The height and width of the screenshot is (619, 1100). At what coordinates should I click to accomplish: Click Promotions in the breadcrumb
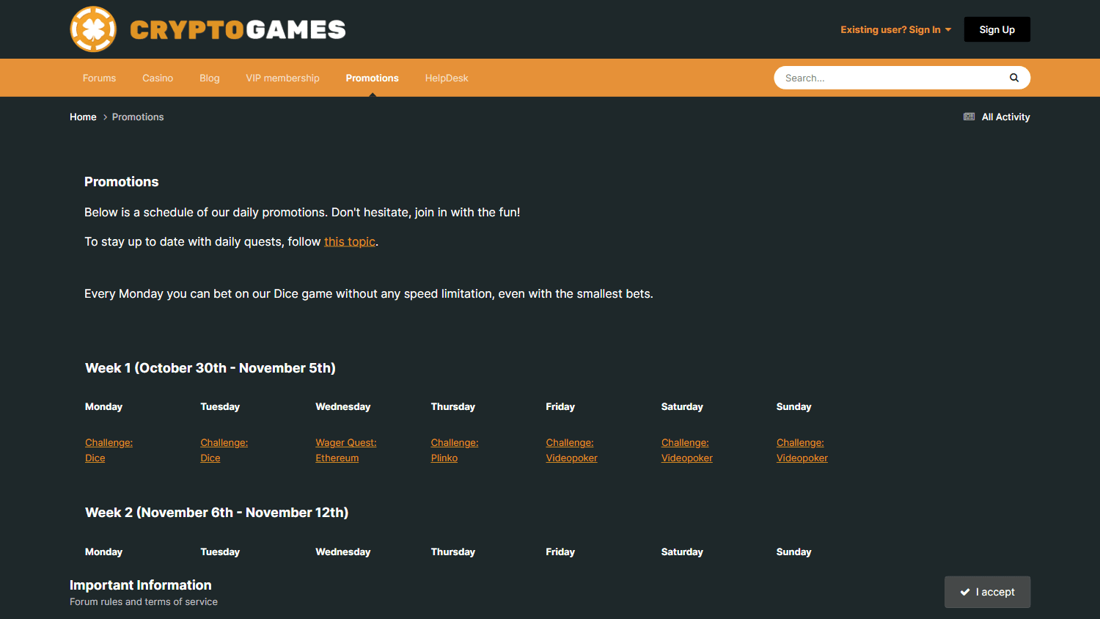(x=138, y=117)
